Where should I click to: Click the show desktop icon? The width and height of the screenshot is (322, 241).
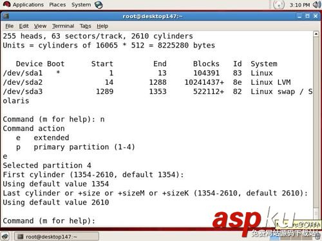pyautogui.click(x=5, y=237)
